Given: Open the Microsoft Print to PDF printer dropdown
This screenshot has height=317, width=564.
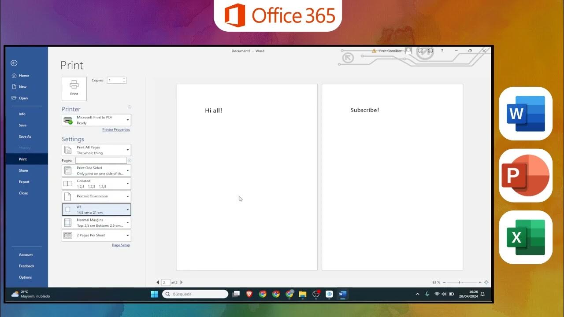Looking at the screenshot, I should tap(96, 120).
